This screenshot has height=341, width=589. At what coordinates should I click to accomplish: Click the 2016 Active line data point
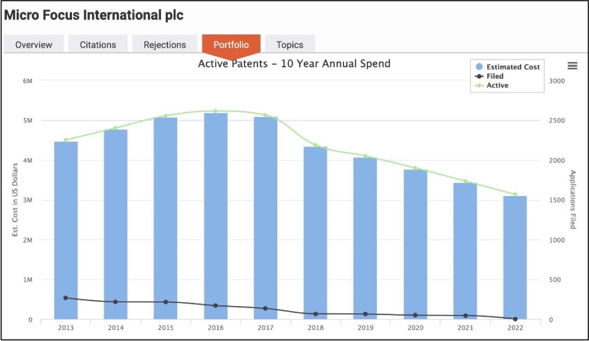point(216,111)
